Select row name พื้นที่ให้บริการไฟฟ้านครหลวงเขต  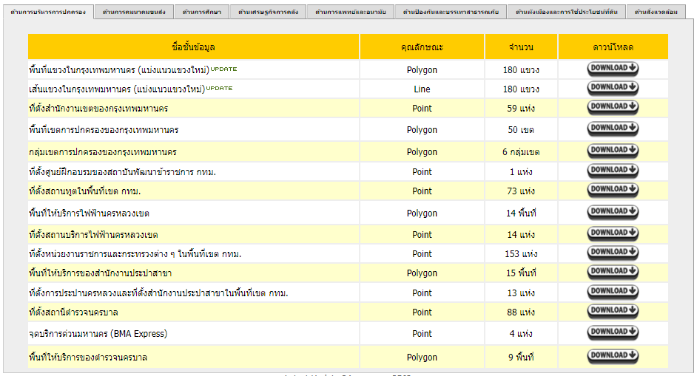tap(89, 213)
